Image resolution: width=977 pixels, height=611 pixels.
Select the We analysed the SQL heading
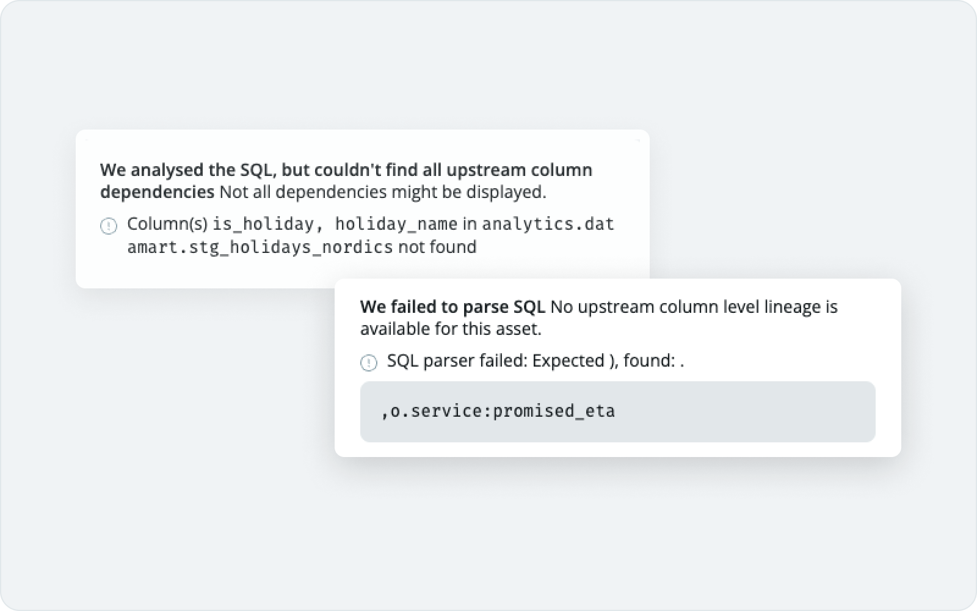[346, 170]
